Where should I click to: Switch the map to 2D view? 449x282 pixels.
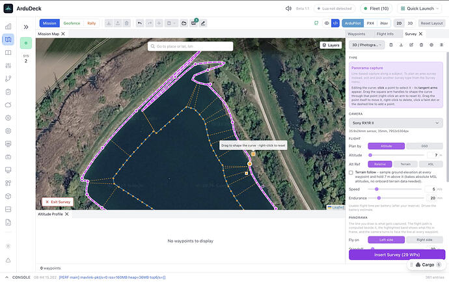click(x=399, y=23)
